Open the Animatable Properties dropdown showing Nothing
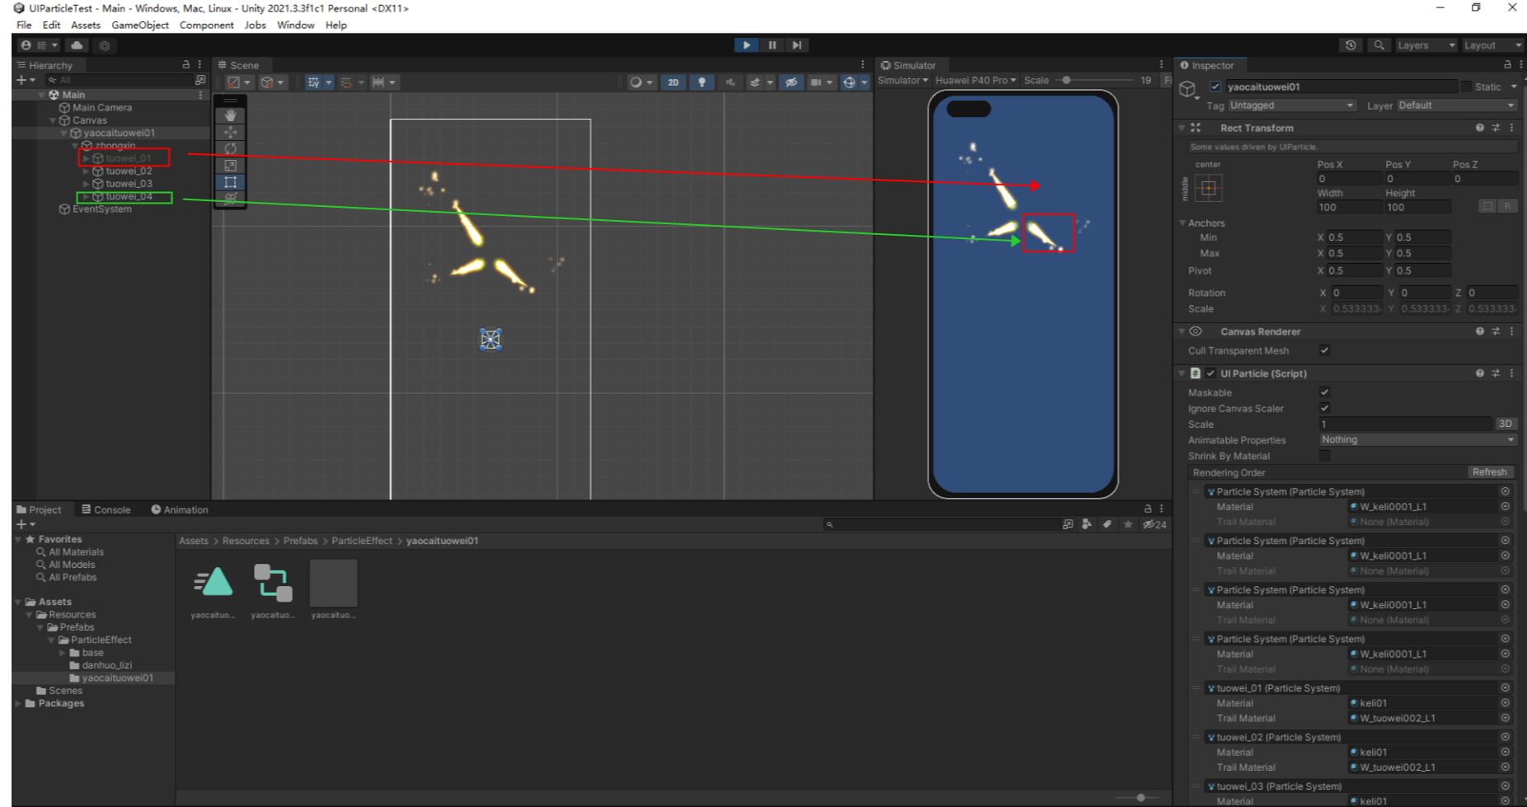This screenshot has height=807, width=1527. [1417, 439]
